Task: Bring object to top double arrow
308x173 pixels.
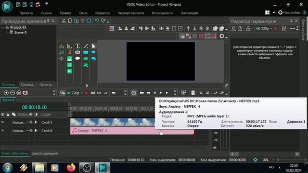Action: [201, 28]
